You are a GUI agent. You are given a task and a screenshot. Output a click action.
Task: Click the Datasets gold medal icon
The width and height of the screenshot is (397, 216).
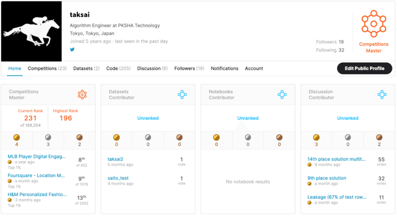[117, 137]
